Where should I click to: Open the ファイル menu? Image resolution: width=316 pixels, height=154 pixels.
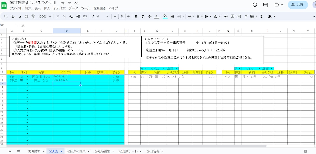[x=16, y=8]
